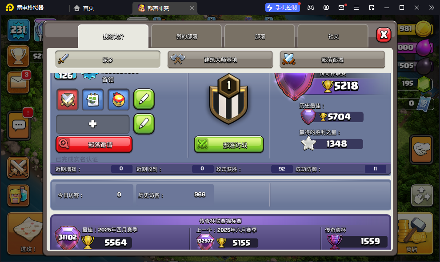
Task: Select the 建筑大师基地 view
Action: click(x=220, y=60)
